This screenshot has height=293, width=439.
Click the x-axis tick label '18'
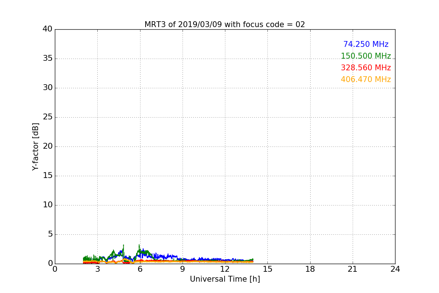click(310, 269)
